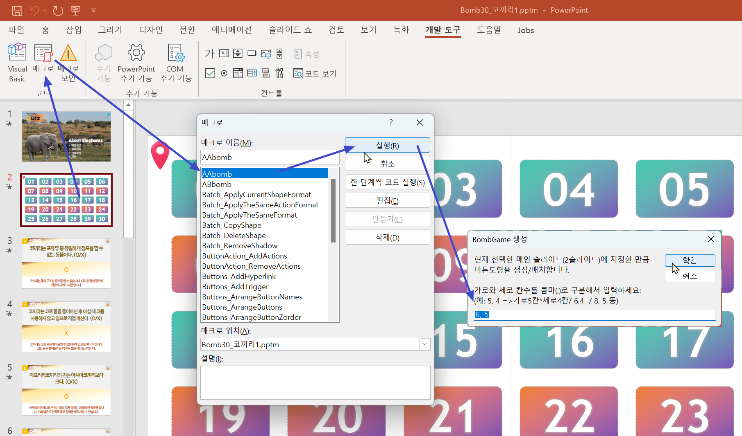Open More Controls tools icon

pos(279,73)
